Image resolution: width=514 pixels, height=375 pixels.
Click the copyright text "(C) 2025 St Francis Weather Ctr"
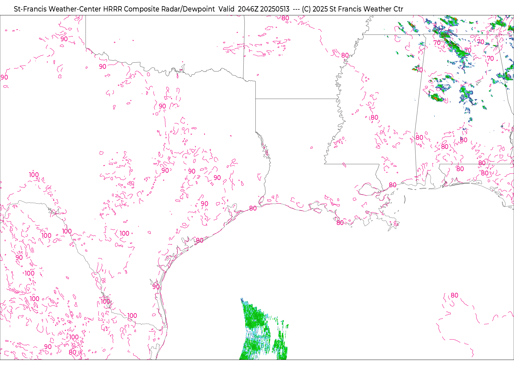tap(352, 9)
